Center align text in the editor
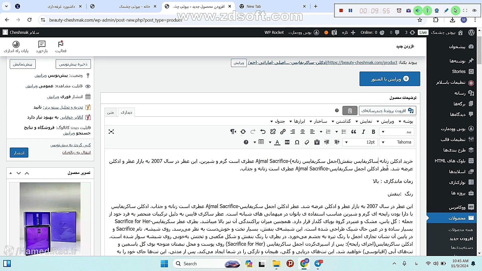Image resolution: width=482 pixels, height=271 pixels. [303, 132]
